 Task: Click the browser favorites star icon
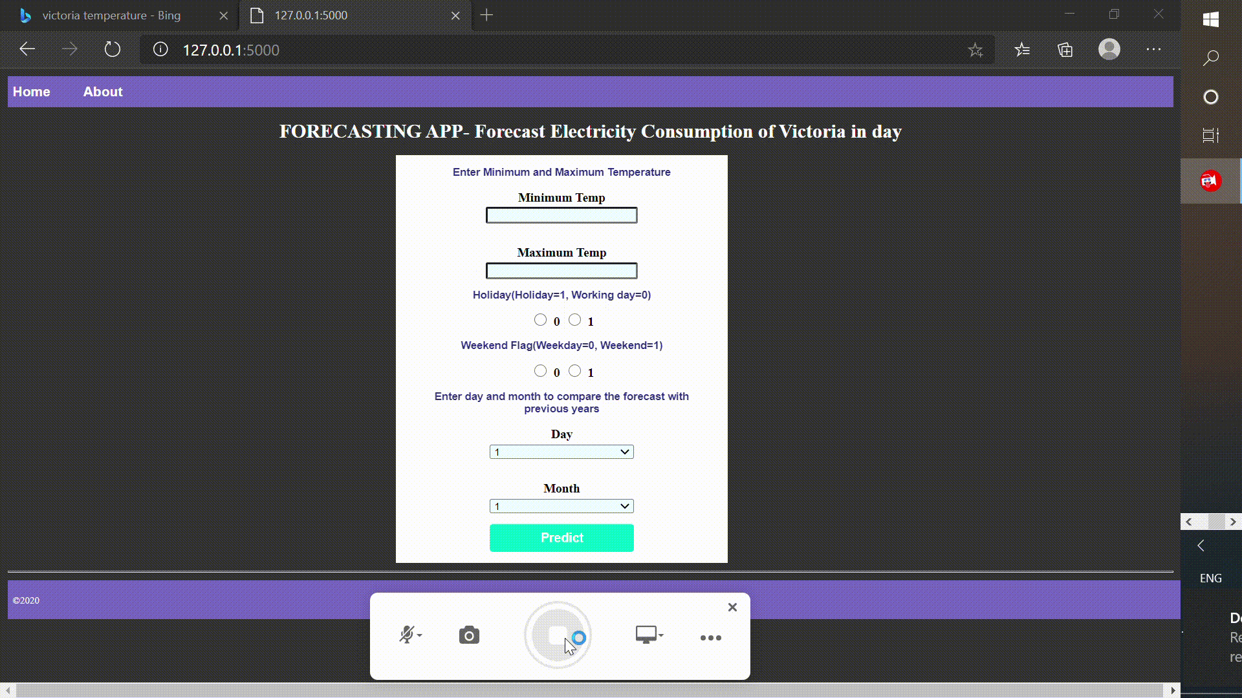[977, 49]
